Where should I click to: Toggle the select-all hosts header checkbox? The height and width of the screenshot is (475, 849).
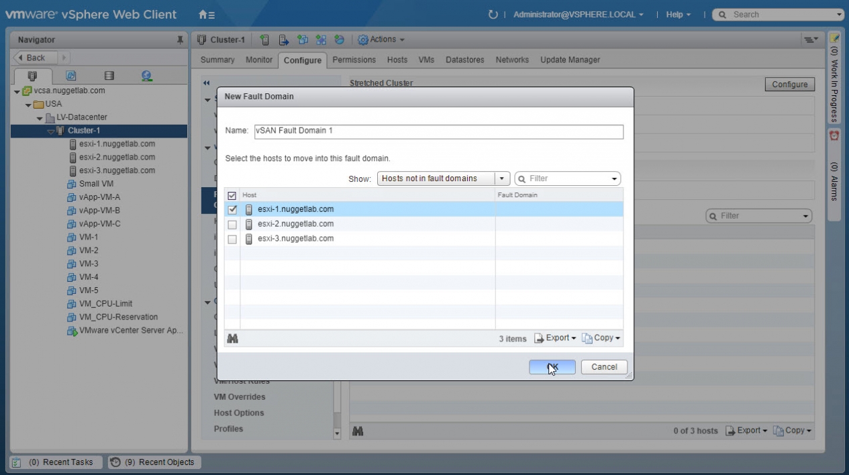(232, 195)
